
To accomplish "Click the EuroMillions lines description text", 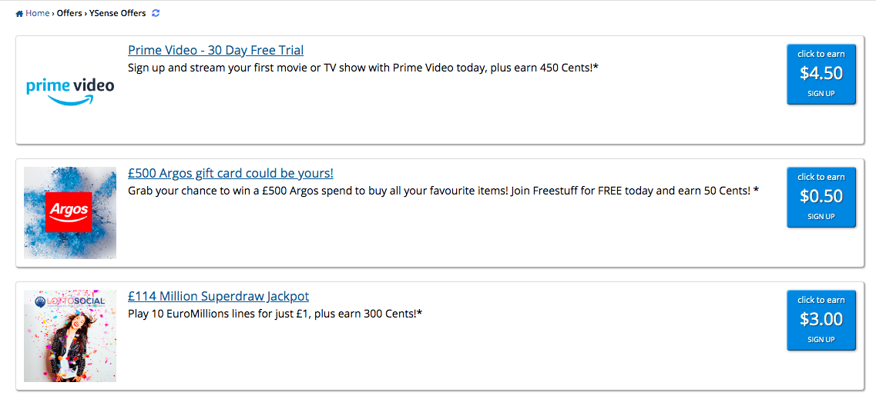I will [275, 314].
